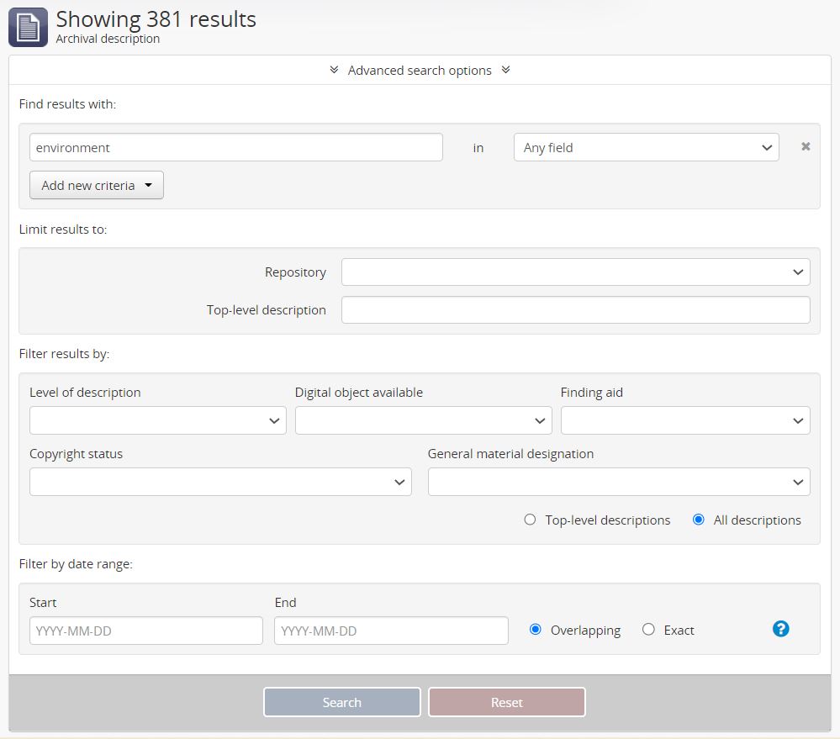Choose the Overlapping date range option
Image resolution: width=840 pixels, height=739 pixels.
536,630
